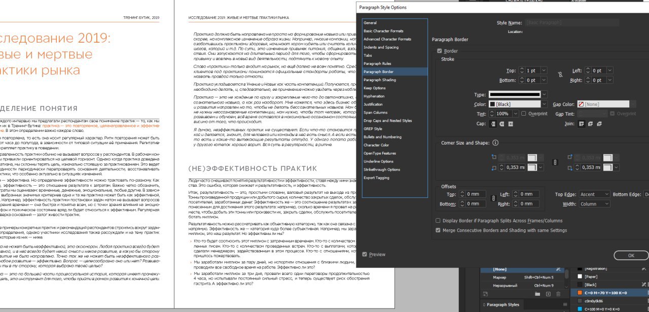
Task: Click the Offsets Top value field
Action: 475,194
